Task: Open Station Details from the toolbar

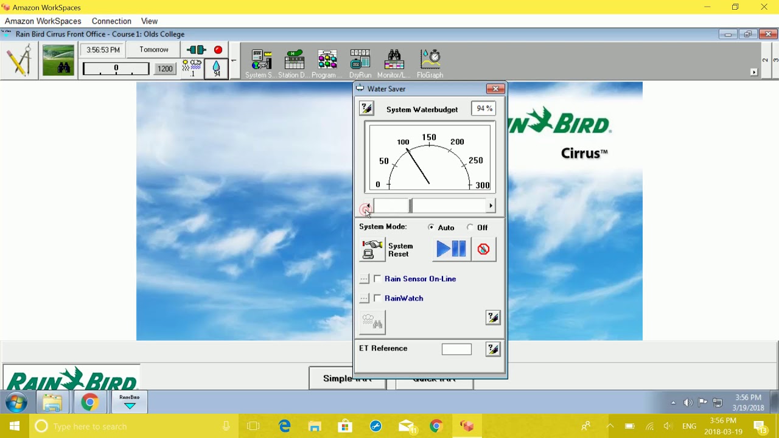Action: point(294,64)
